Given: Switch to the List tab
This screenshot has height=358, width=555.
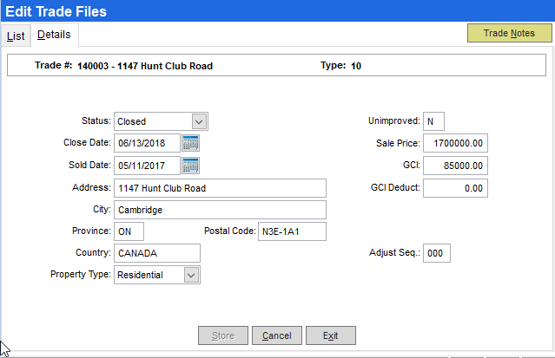Looking at the screenshot, I should 16,36.
